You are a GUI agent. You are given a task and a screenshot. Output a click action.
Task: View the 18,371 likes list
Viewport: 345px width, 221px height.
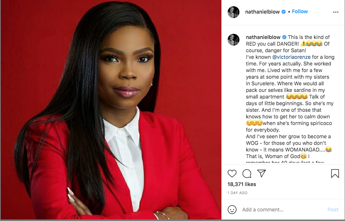pyautogui.click(x=242, y=184)
